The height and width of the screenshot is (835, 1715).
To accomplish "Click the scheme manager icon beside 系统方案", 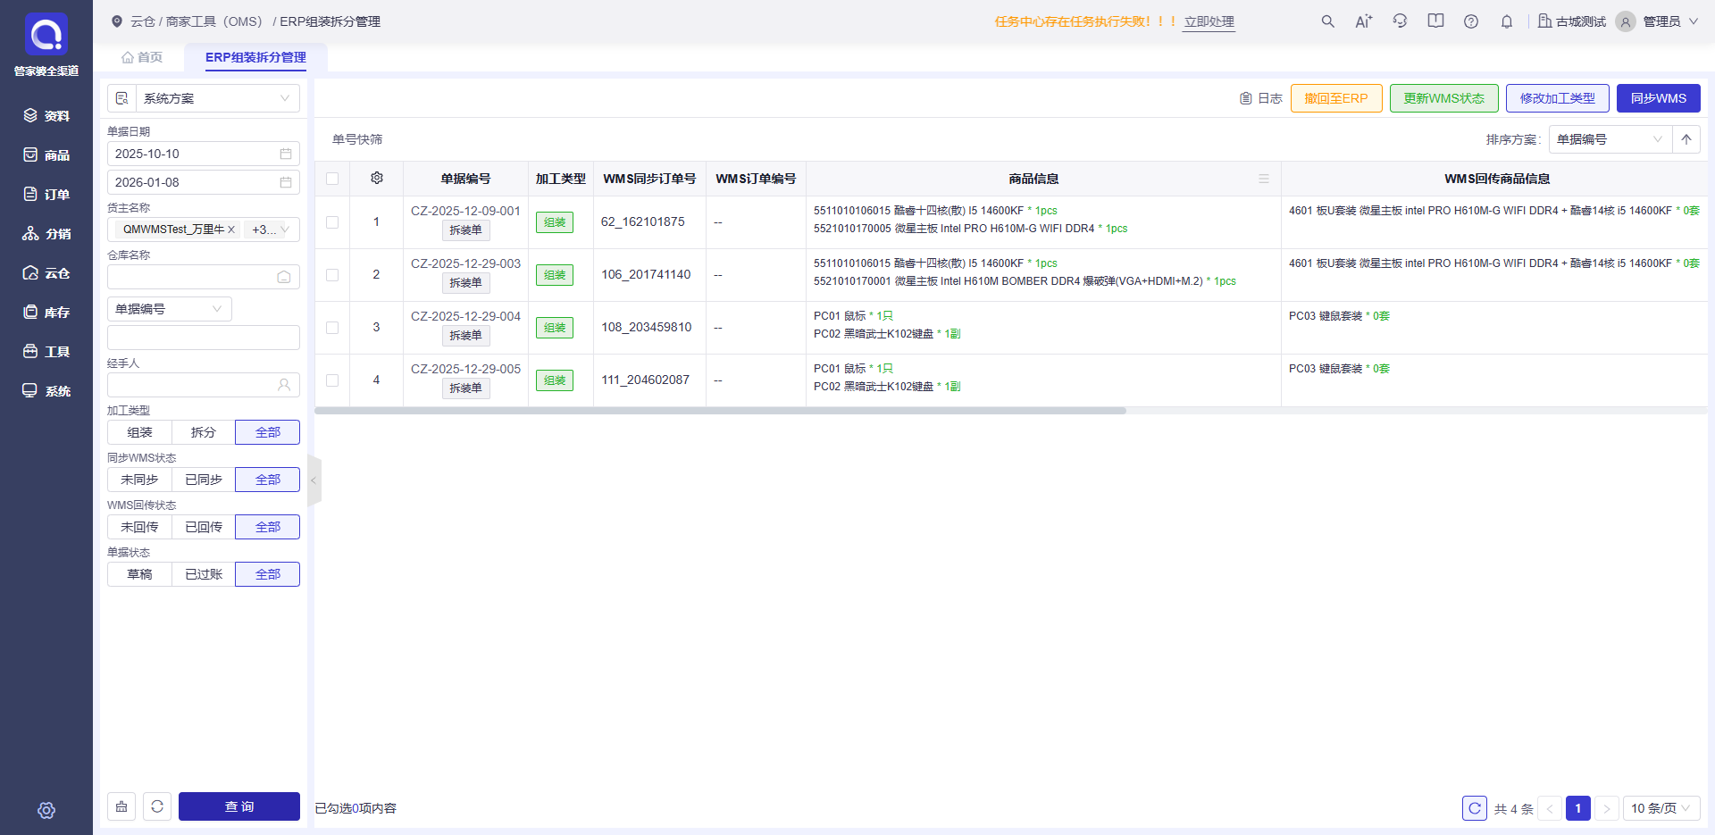I will [x=121, y=98].
